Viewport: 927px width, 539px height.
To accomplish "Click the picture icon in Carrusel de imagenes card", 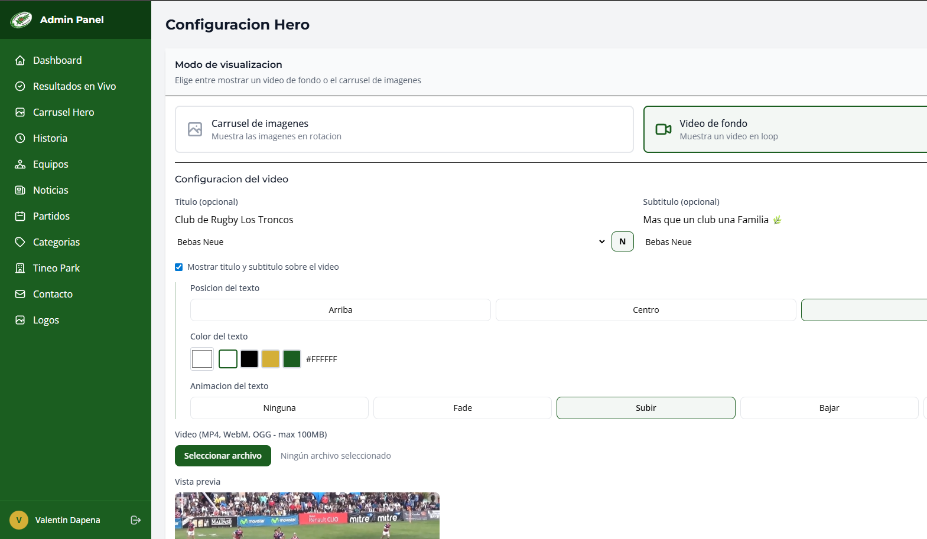I will 195,129.
